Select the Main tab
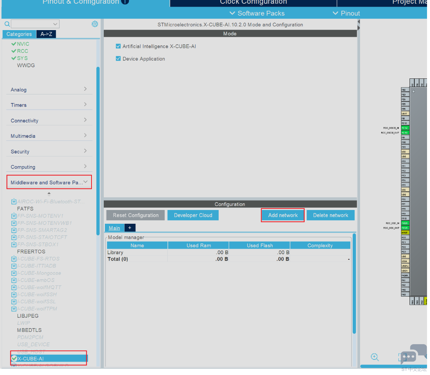This screenshot has width=430, height=375. tap(114, 228)
